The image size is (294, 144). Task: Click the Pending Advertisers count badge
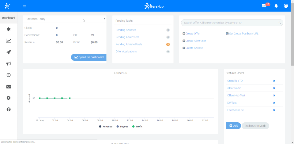click(x=168, y=37)
